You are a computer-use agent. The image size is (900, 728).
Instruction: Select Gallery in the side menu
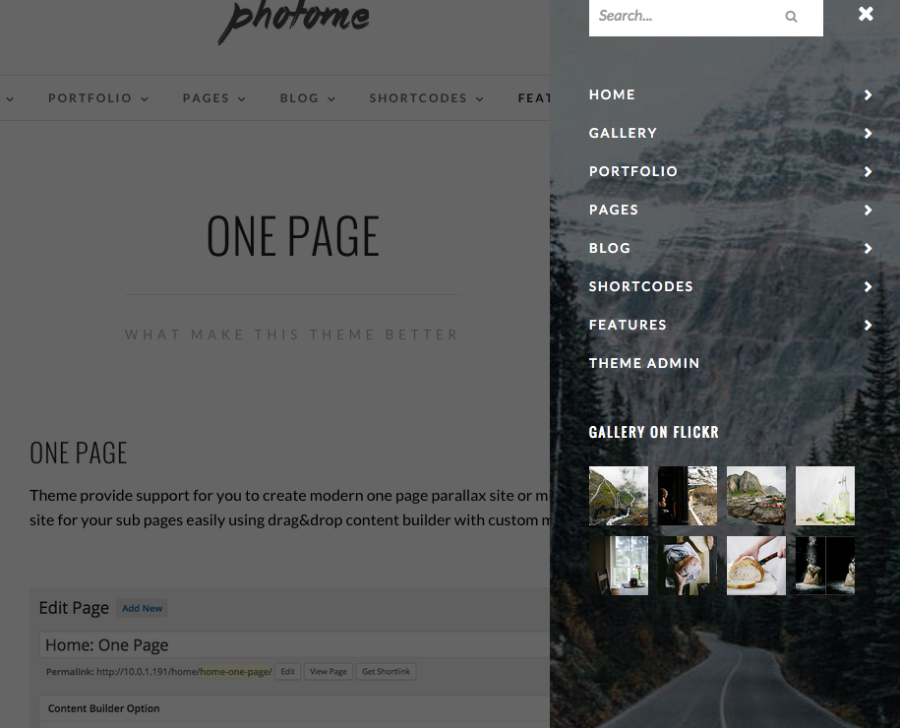tap(623, 133)
